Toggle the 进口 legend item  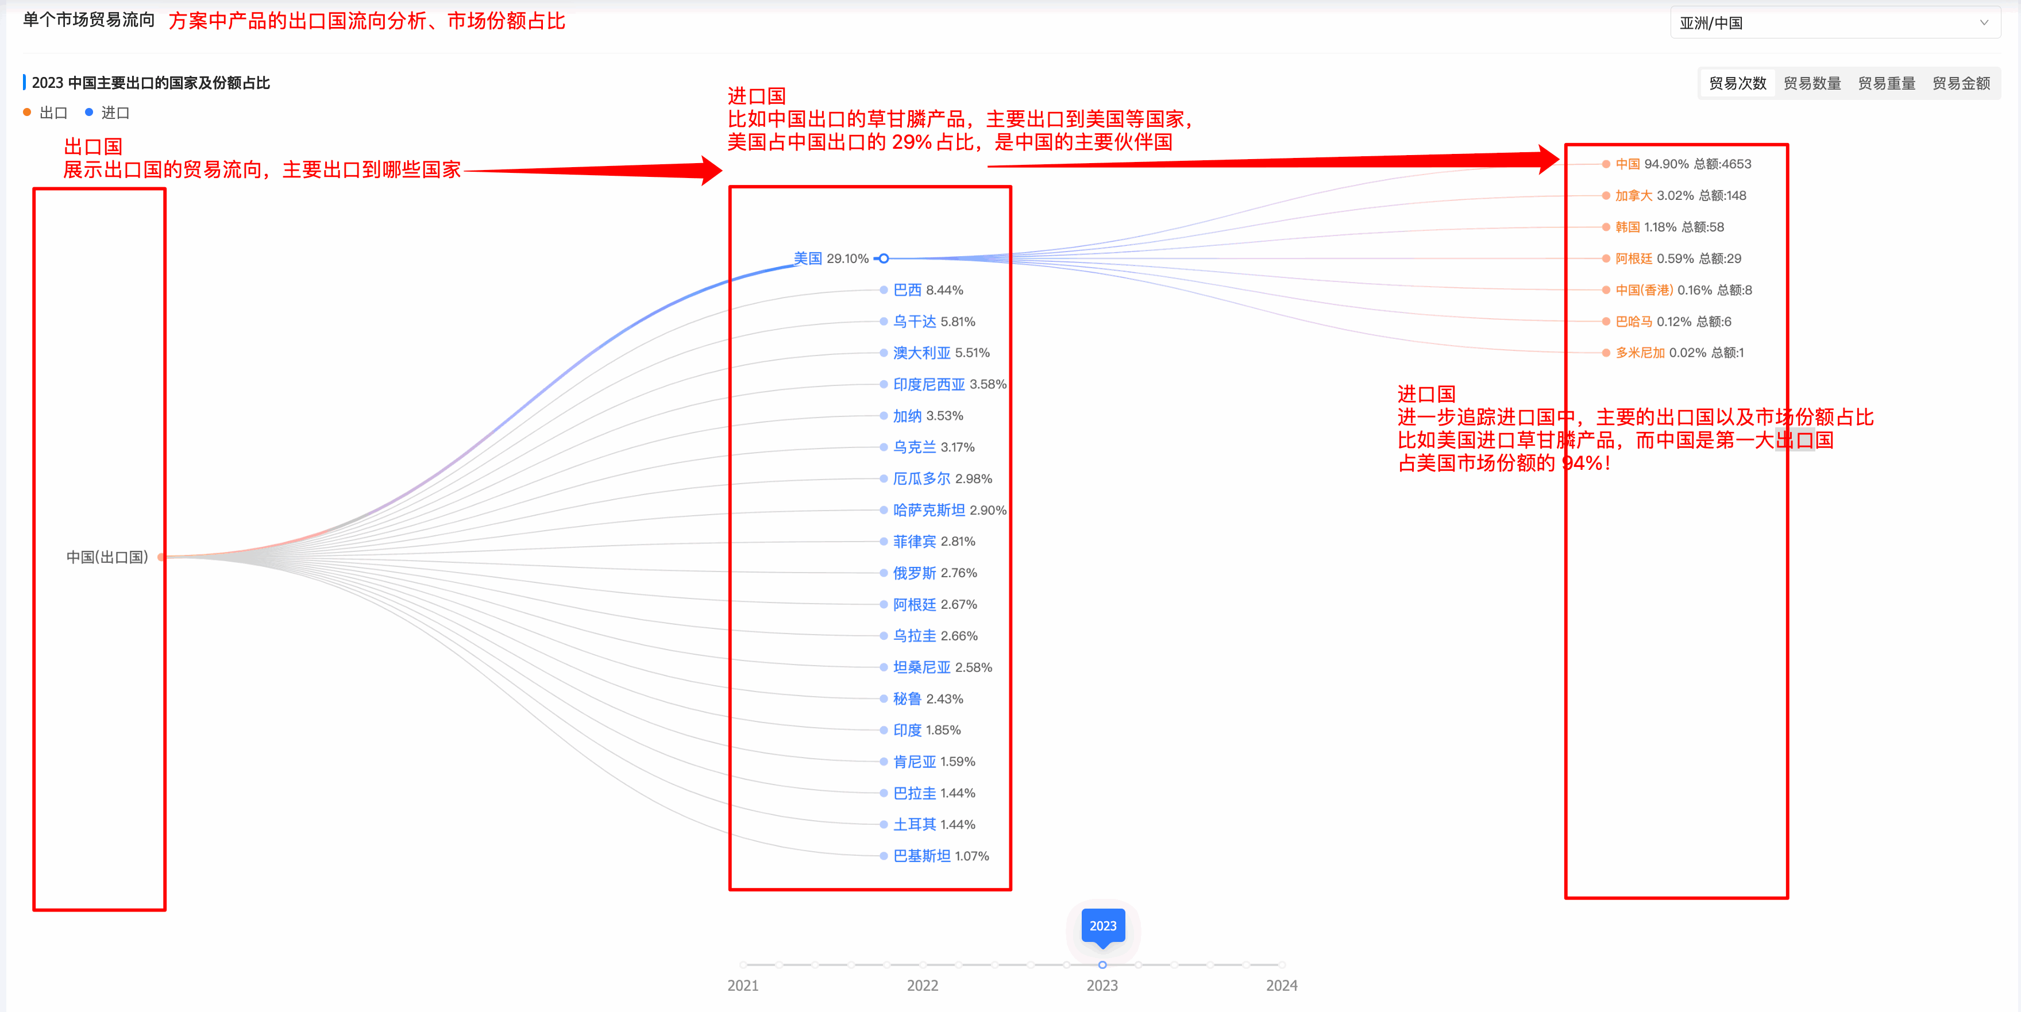pos(110,113)
